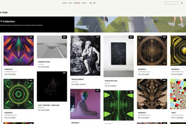Click NFT badge on bronze circular artwork
Image resolution: width=186 pixels, height=124 pixels.
164,37
